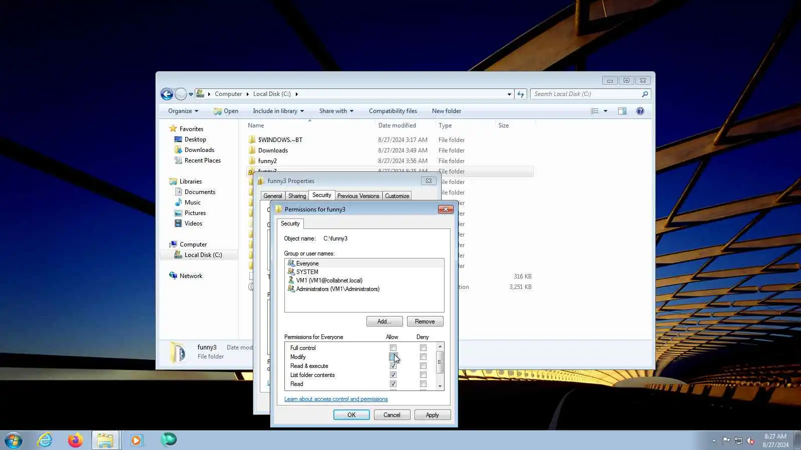Image resolution: width=801 pixels, height=450 pixels.
Task: Tick Deny for Read & execute
Action: coord(423,366)
